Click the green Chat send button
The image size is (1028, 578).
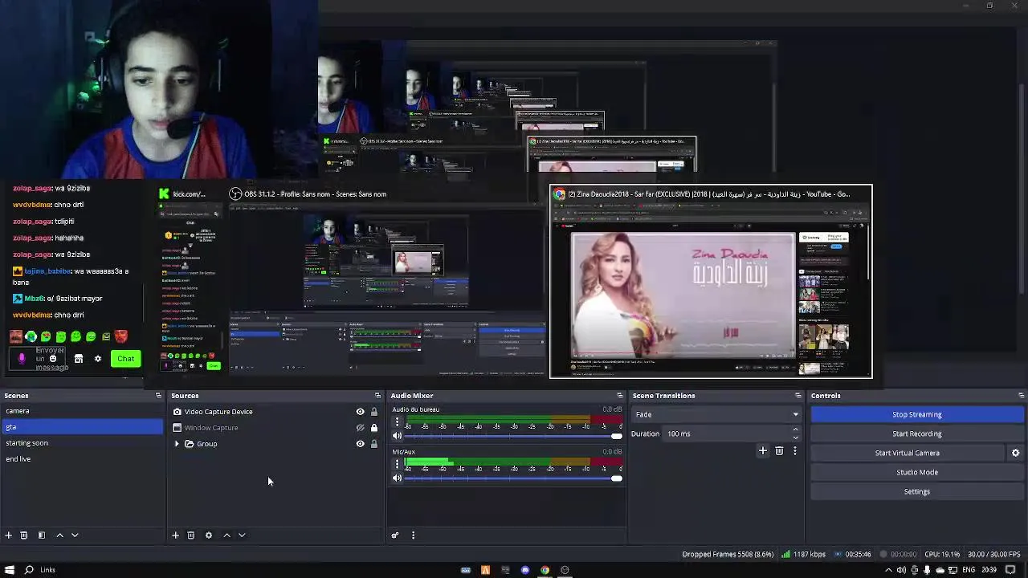[x=126, y=359]
